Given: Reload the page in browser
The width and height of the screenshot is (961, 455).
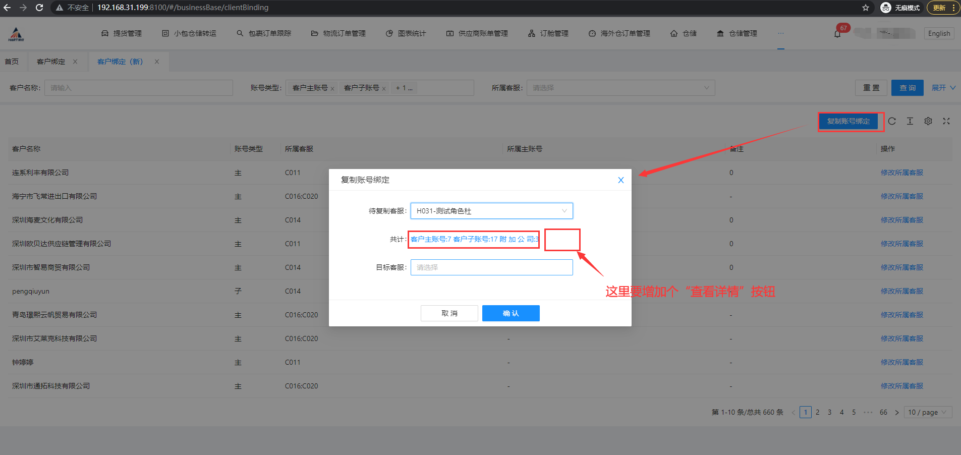Looking at the screenshot, I should 39,8.
